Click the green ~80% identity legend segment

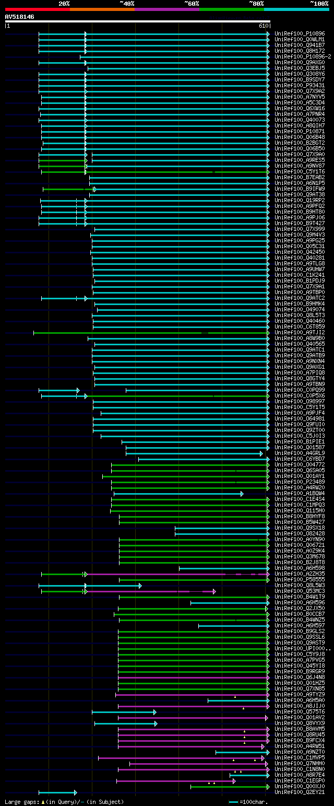232,9
